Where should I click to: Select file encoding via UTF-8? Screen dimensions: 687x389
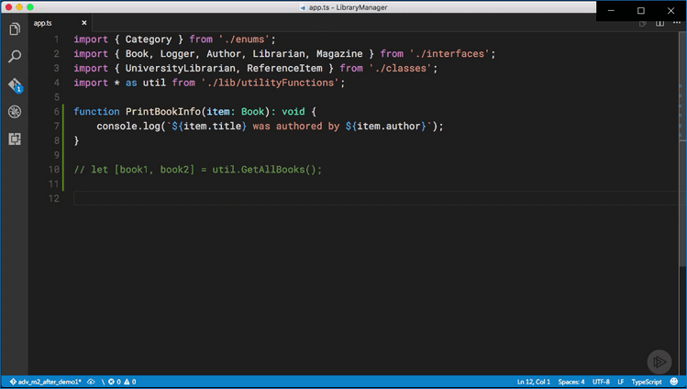coord(601,382)
